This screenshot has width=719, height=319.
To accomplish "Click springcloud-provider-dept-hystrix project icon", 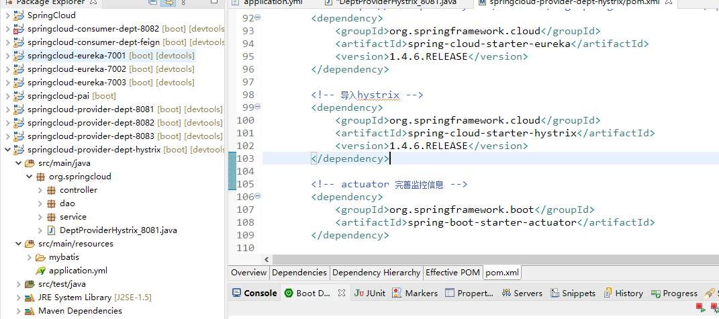I will pos(19,150).
